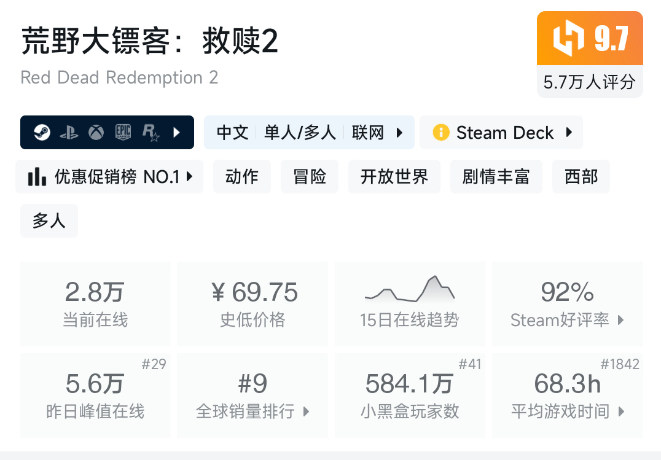Click the PlayStation platform icon
This screenshot has width=661, height=460.
(x=69, y=133)
